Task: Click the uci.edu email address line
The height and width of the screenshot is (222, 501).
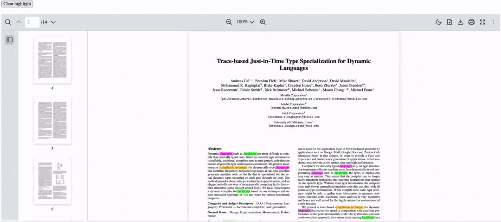Action: [x=294, y=126]
